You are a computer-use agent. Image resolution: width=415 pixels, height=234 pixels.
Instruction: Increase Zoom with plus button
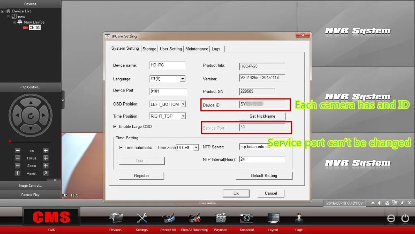click(46, 166)
